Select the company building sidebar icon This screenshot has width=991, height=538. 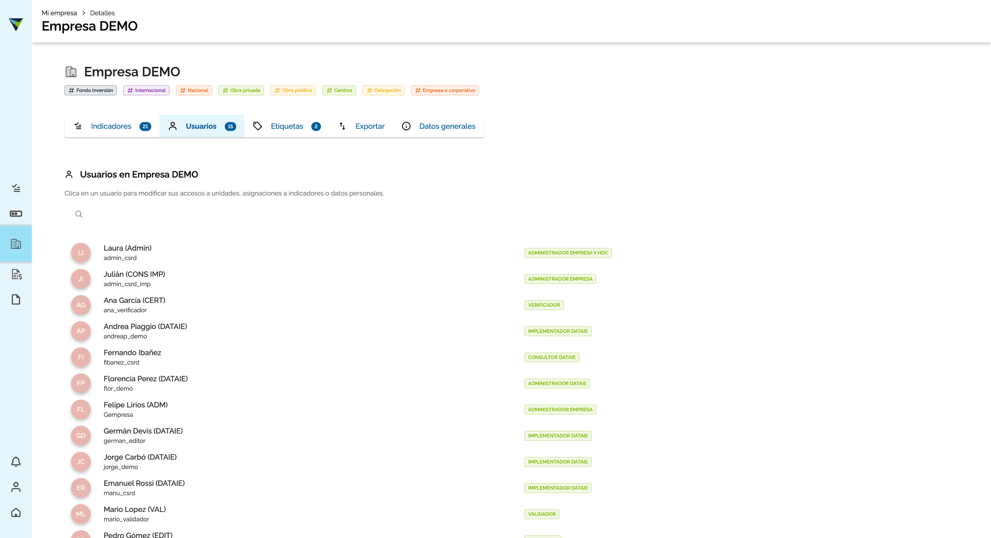pos(16,244)
